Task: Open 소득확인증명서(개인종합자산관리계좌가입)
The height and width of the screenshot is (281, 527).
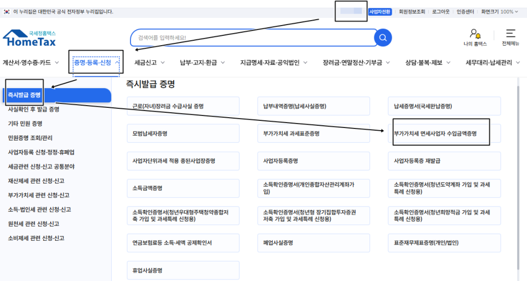Action: [x=314, y=188]
